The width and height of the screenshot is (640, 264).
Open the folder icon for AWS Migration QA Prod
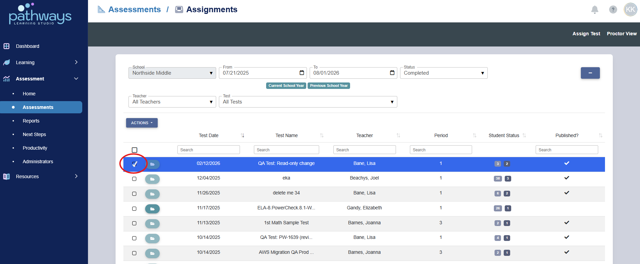[x=152, y=253]
